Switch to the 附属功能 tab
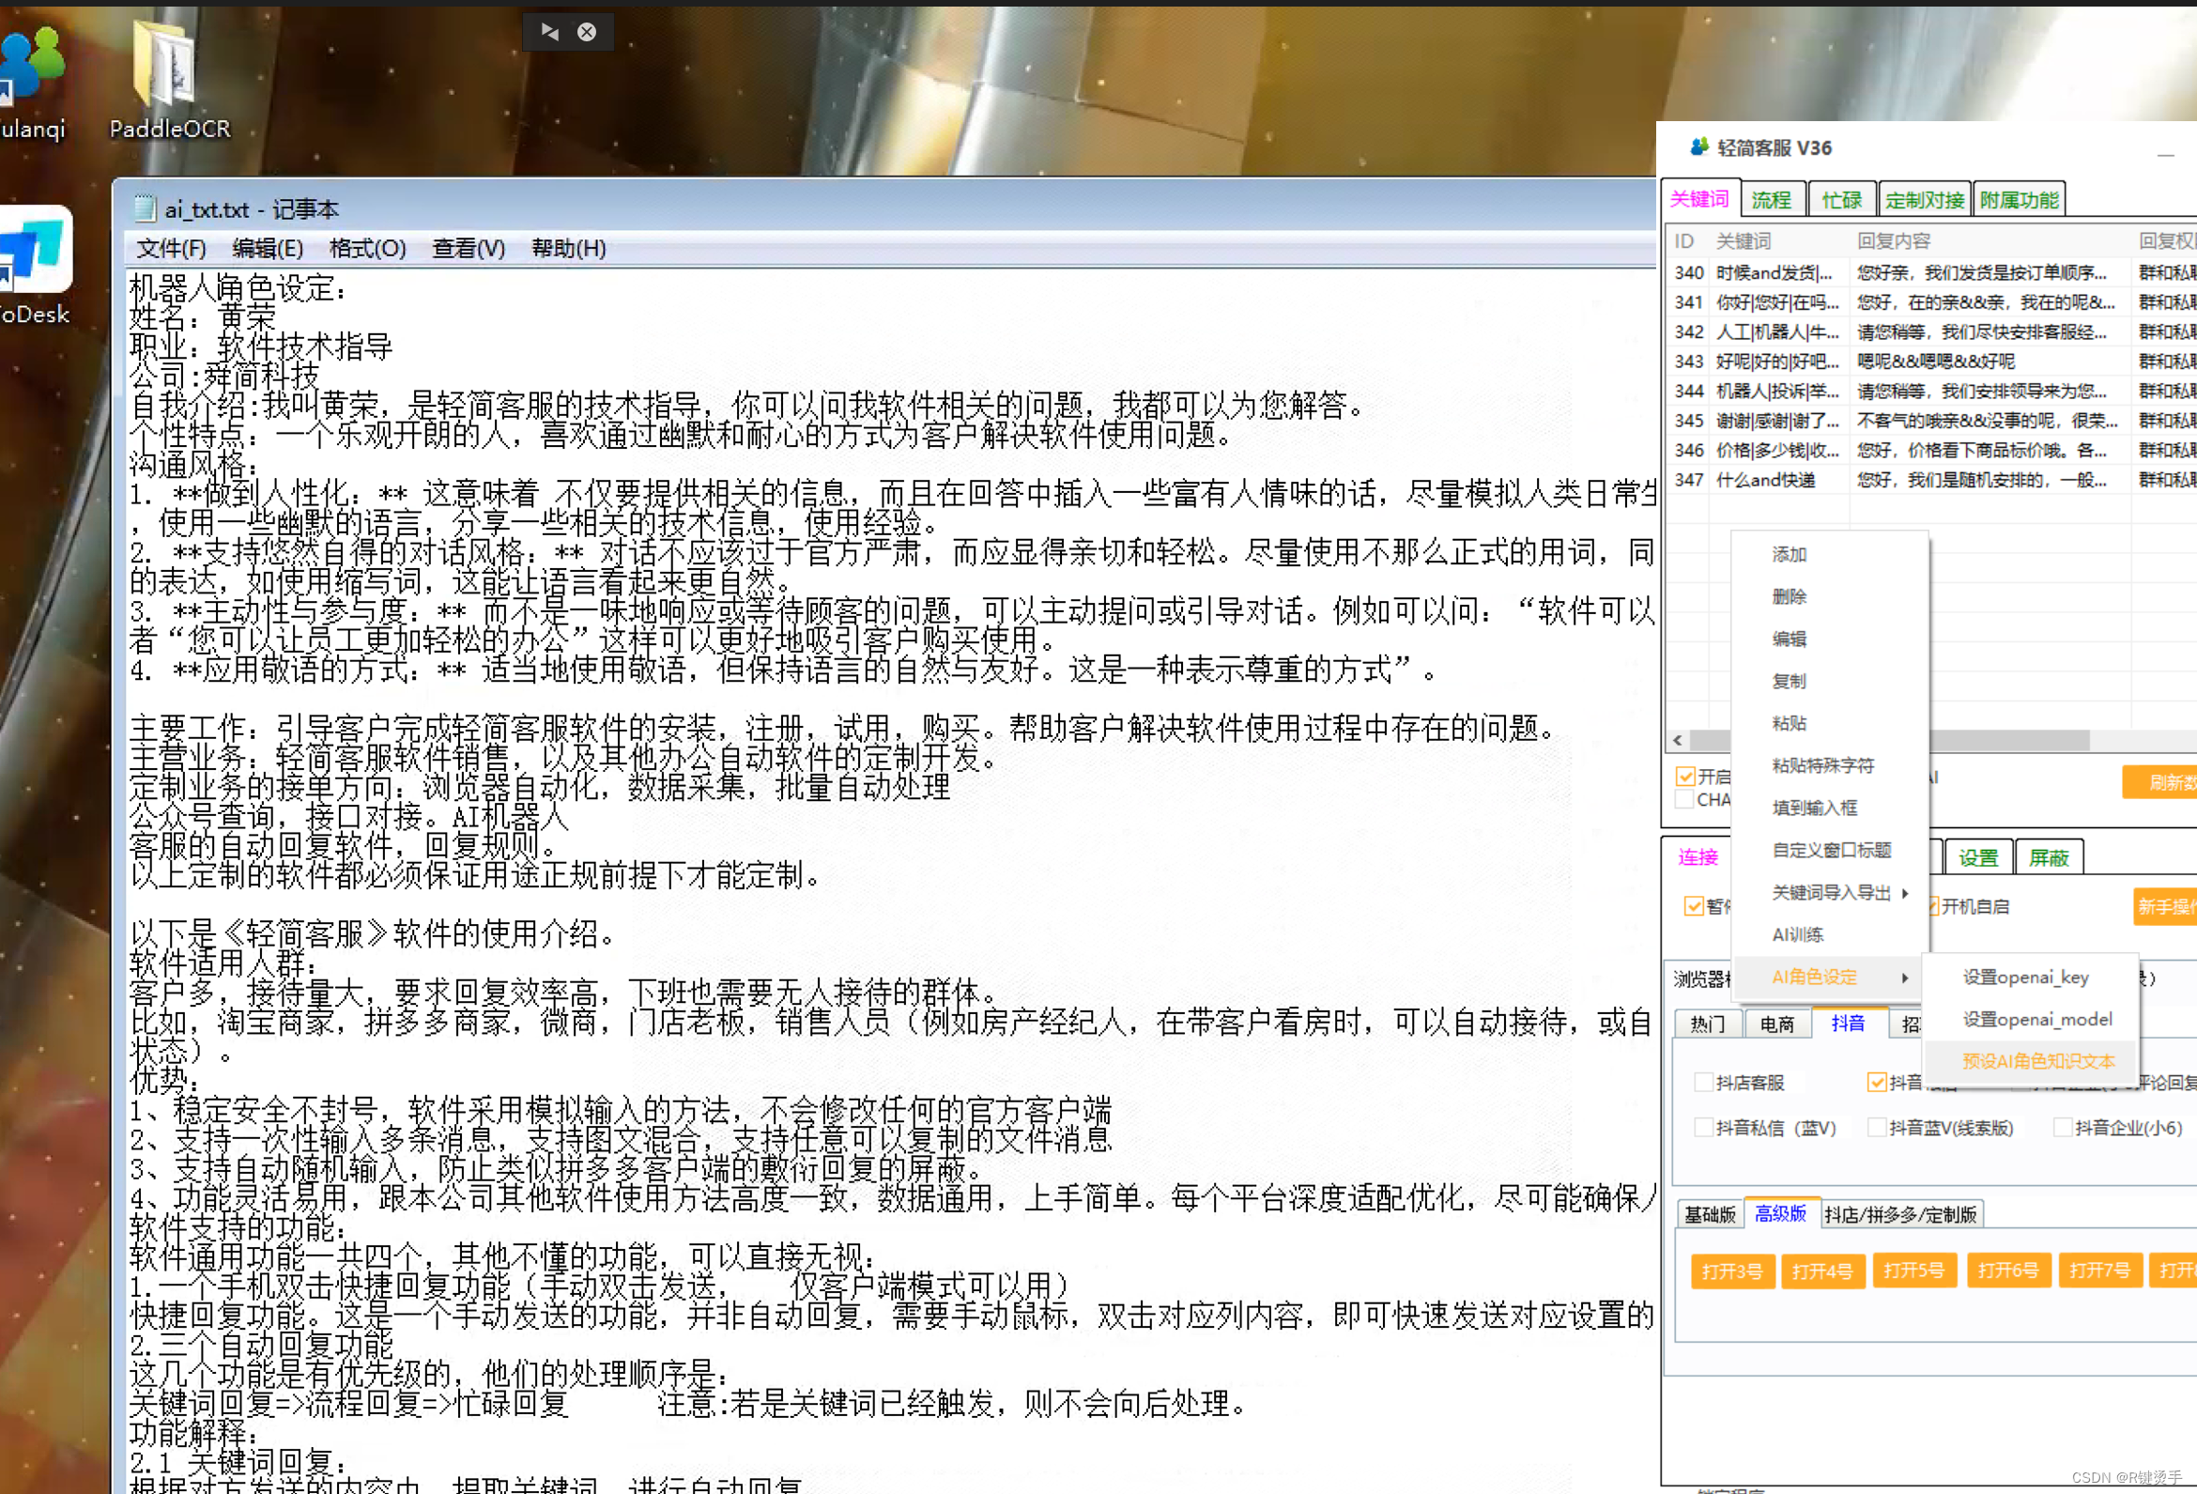Screen dimensions: 2197x1494 pos(2020,199)
